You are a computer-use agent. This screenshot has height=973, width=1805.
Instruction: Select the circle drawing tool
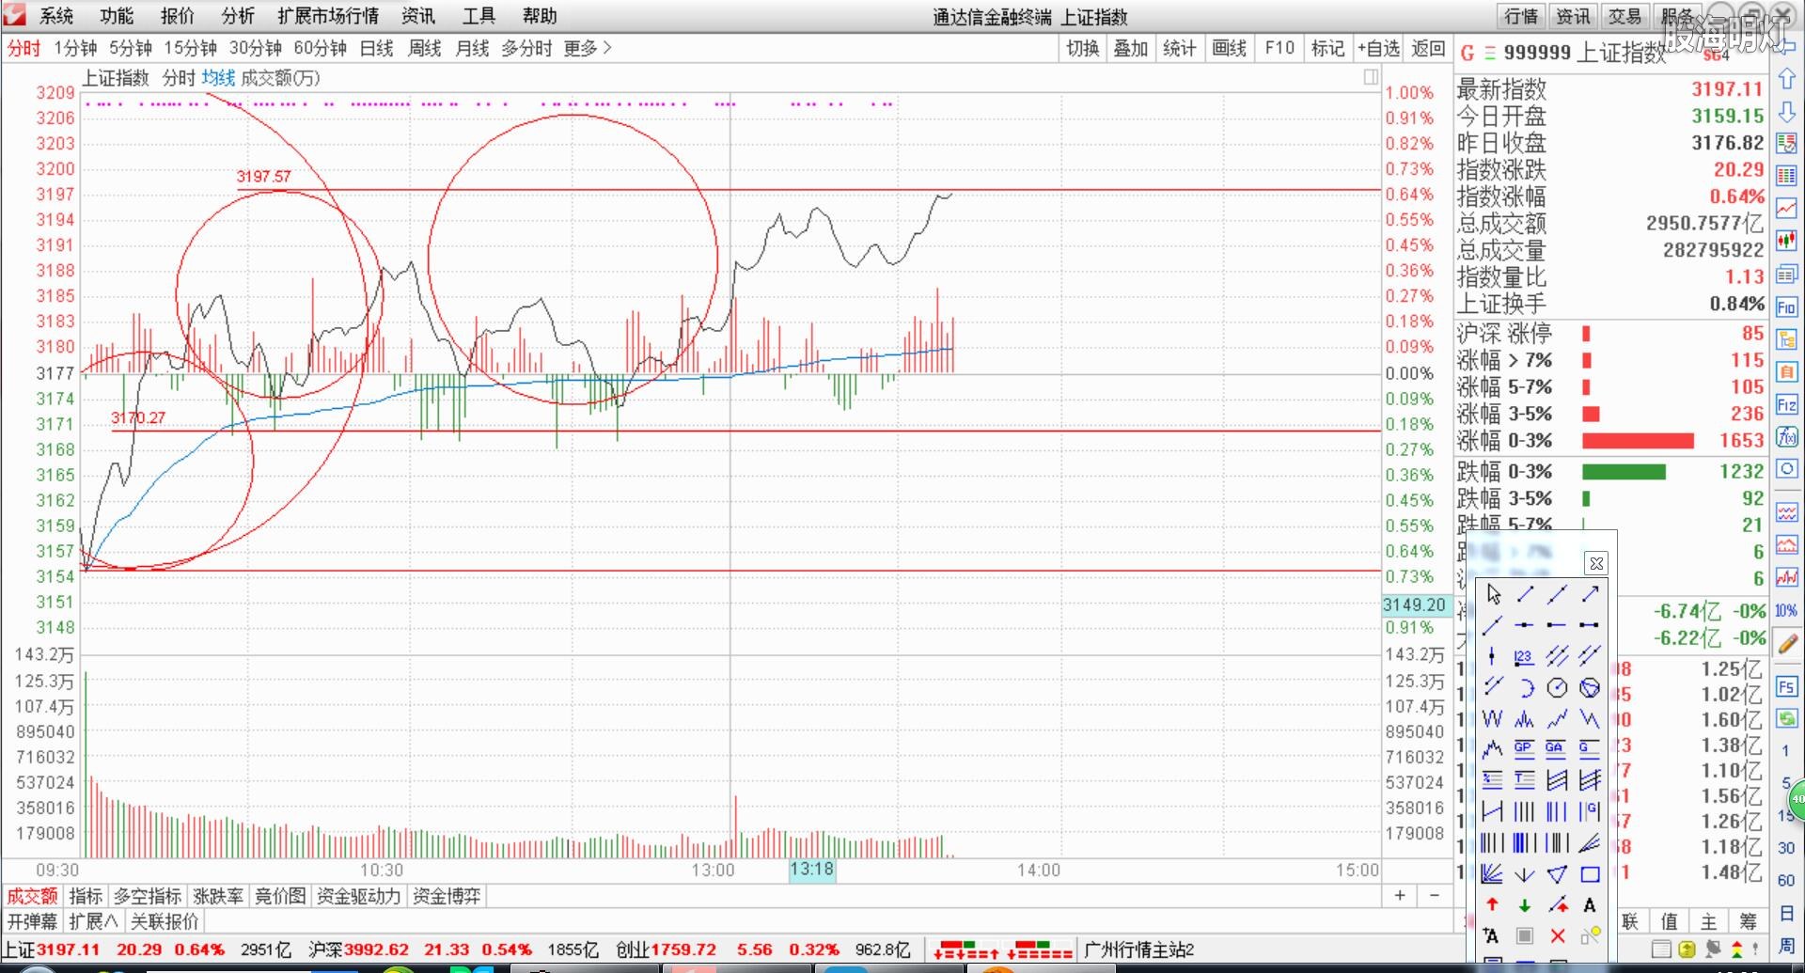(1558, 688)
